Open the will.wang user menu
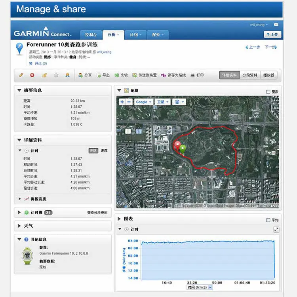 (259, 25)
